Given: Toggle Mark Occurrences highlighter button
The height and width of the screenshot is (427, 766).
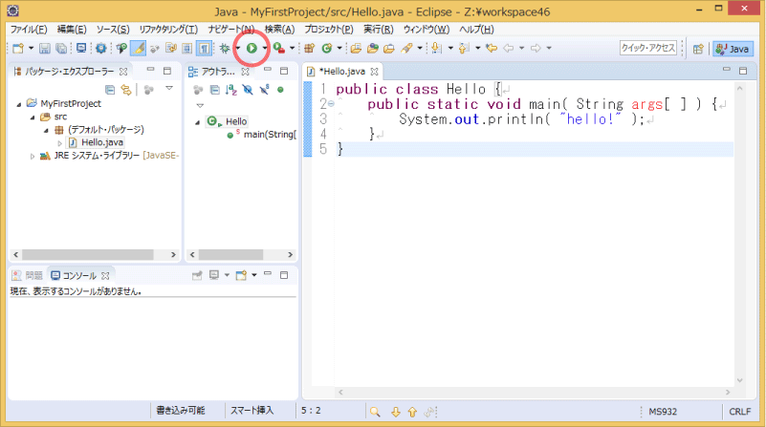Looking at the screenshot, I should coord(139,48).
